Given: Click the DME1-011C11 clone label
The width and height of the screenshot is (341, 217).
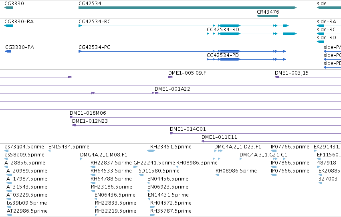Looking at the screenshot, I should coord(219,137).
